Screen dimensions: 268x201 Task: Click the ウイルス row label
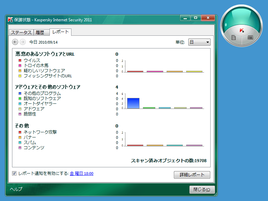pos(32,60)
